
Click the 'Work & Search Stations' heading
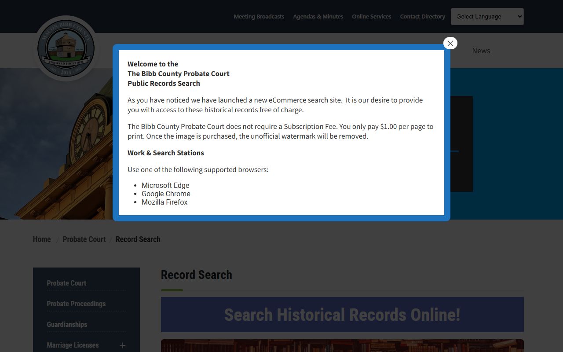pos(166,153)
